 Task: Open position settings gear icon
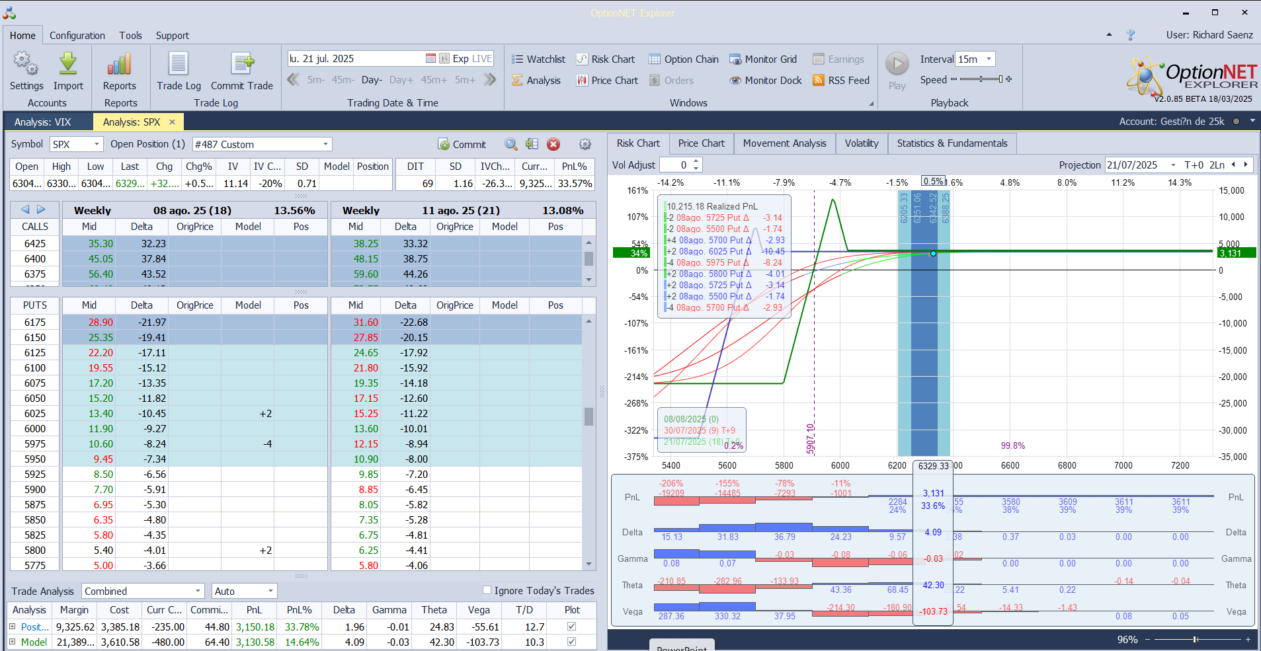coord(585,144)
